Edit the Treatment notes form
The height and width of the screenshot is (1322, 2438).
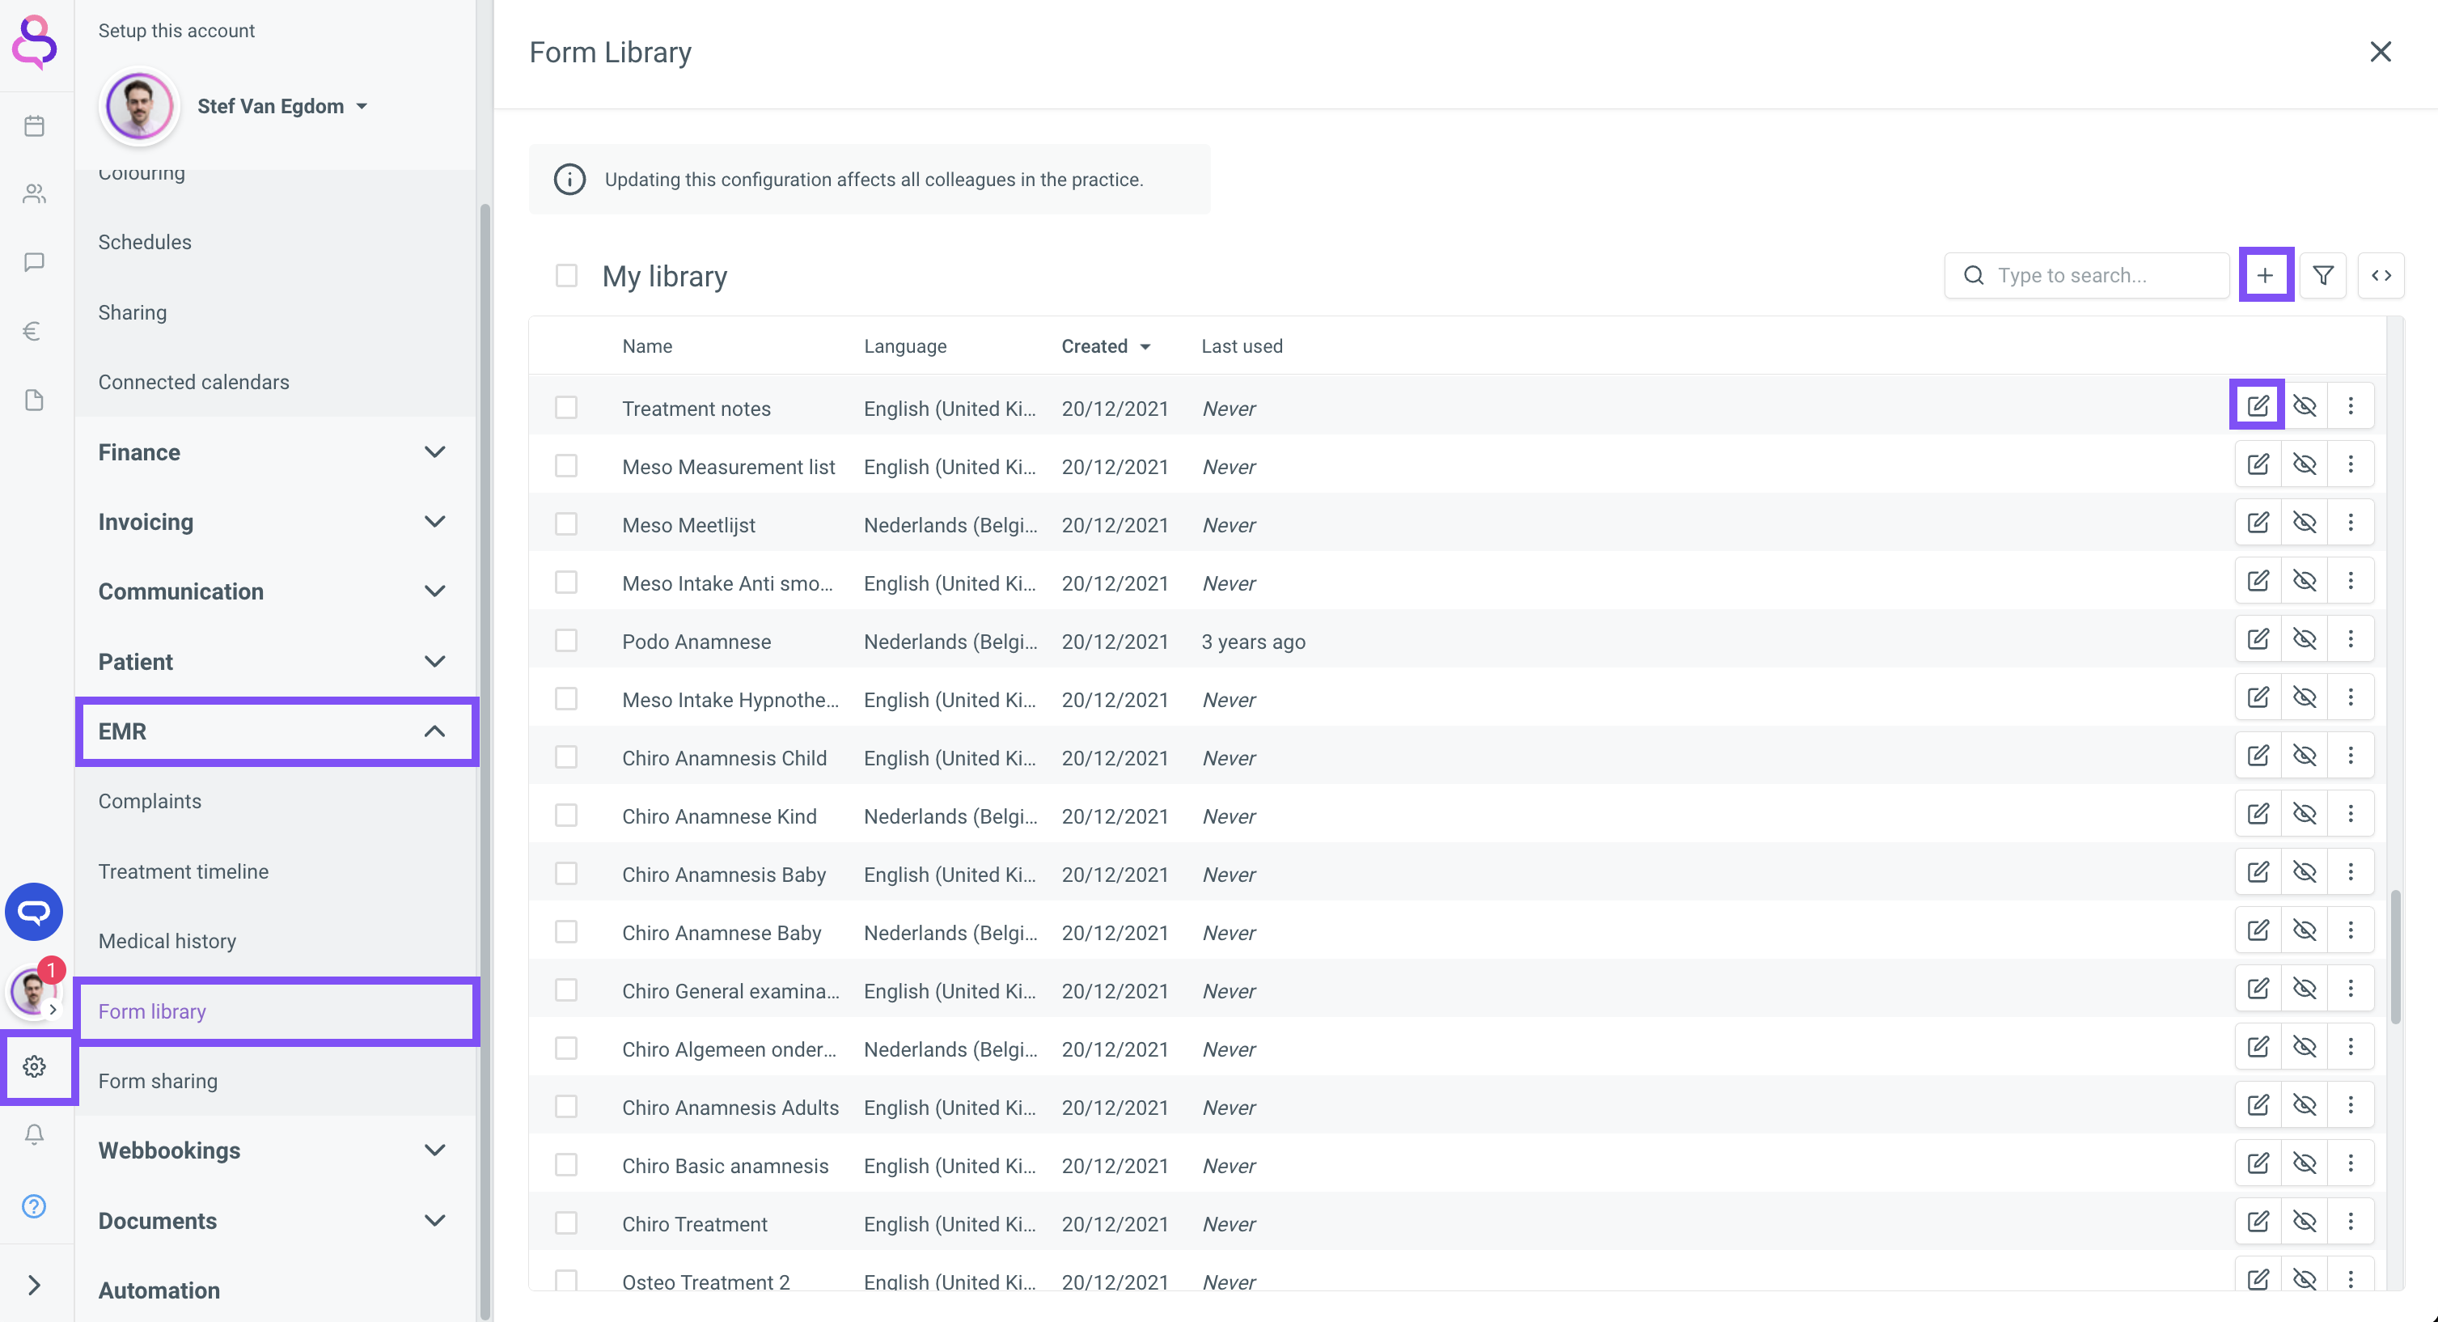click(x=2258, y=406)
